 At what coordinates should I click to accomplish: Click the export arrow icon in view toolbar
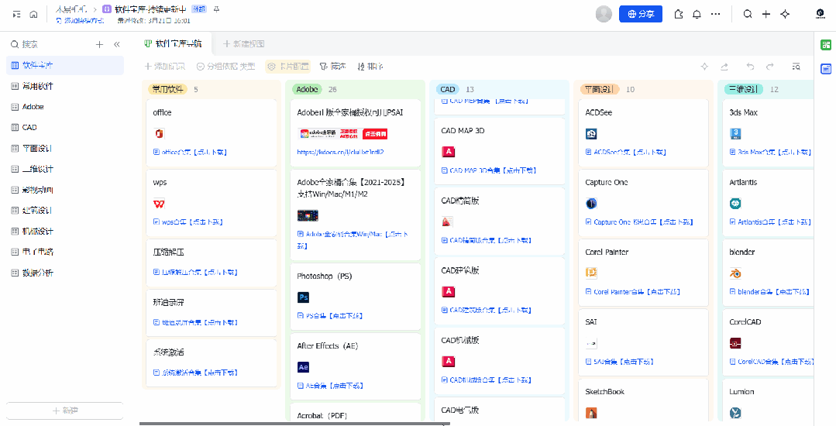(x=724, y=67)
